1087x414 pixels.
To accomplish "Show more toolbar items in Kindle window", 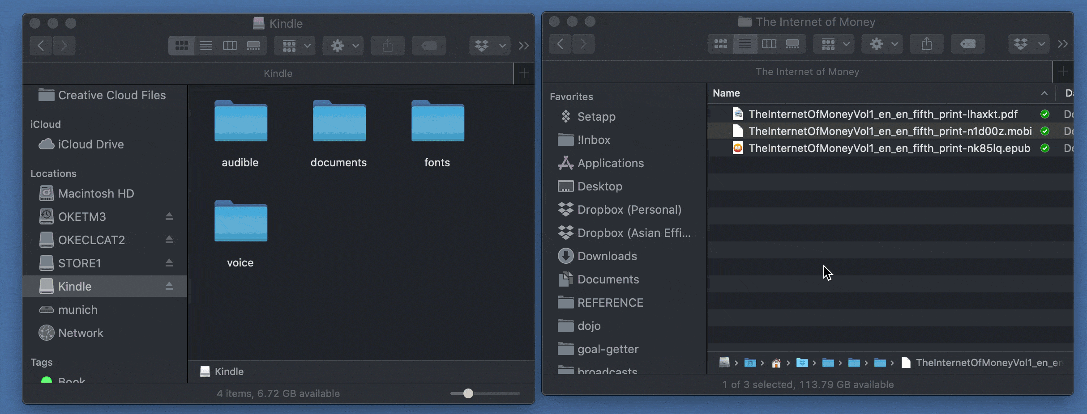I will [x=524, y=46].
